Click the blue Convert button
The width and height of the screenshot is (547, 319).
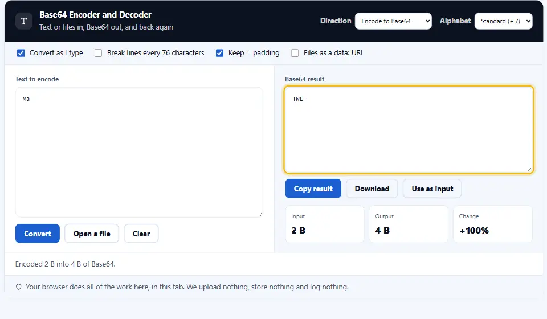click(x=38, y=234)
